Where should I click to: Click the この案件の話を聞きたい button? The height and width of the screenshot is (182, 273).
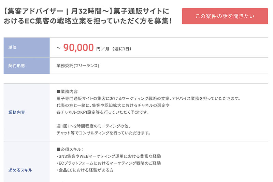tap(225, 16)
